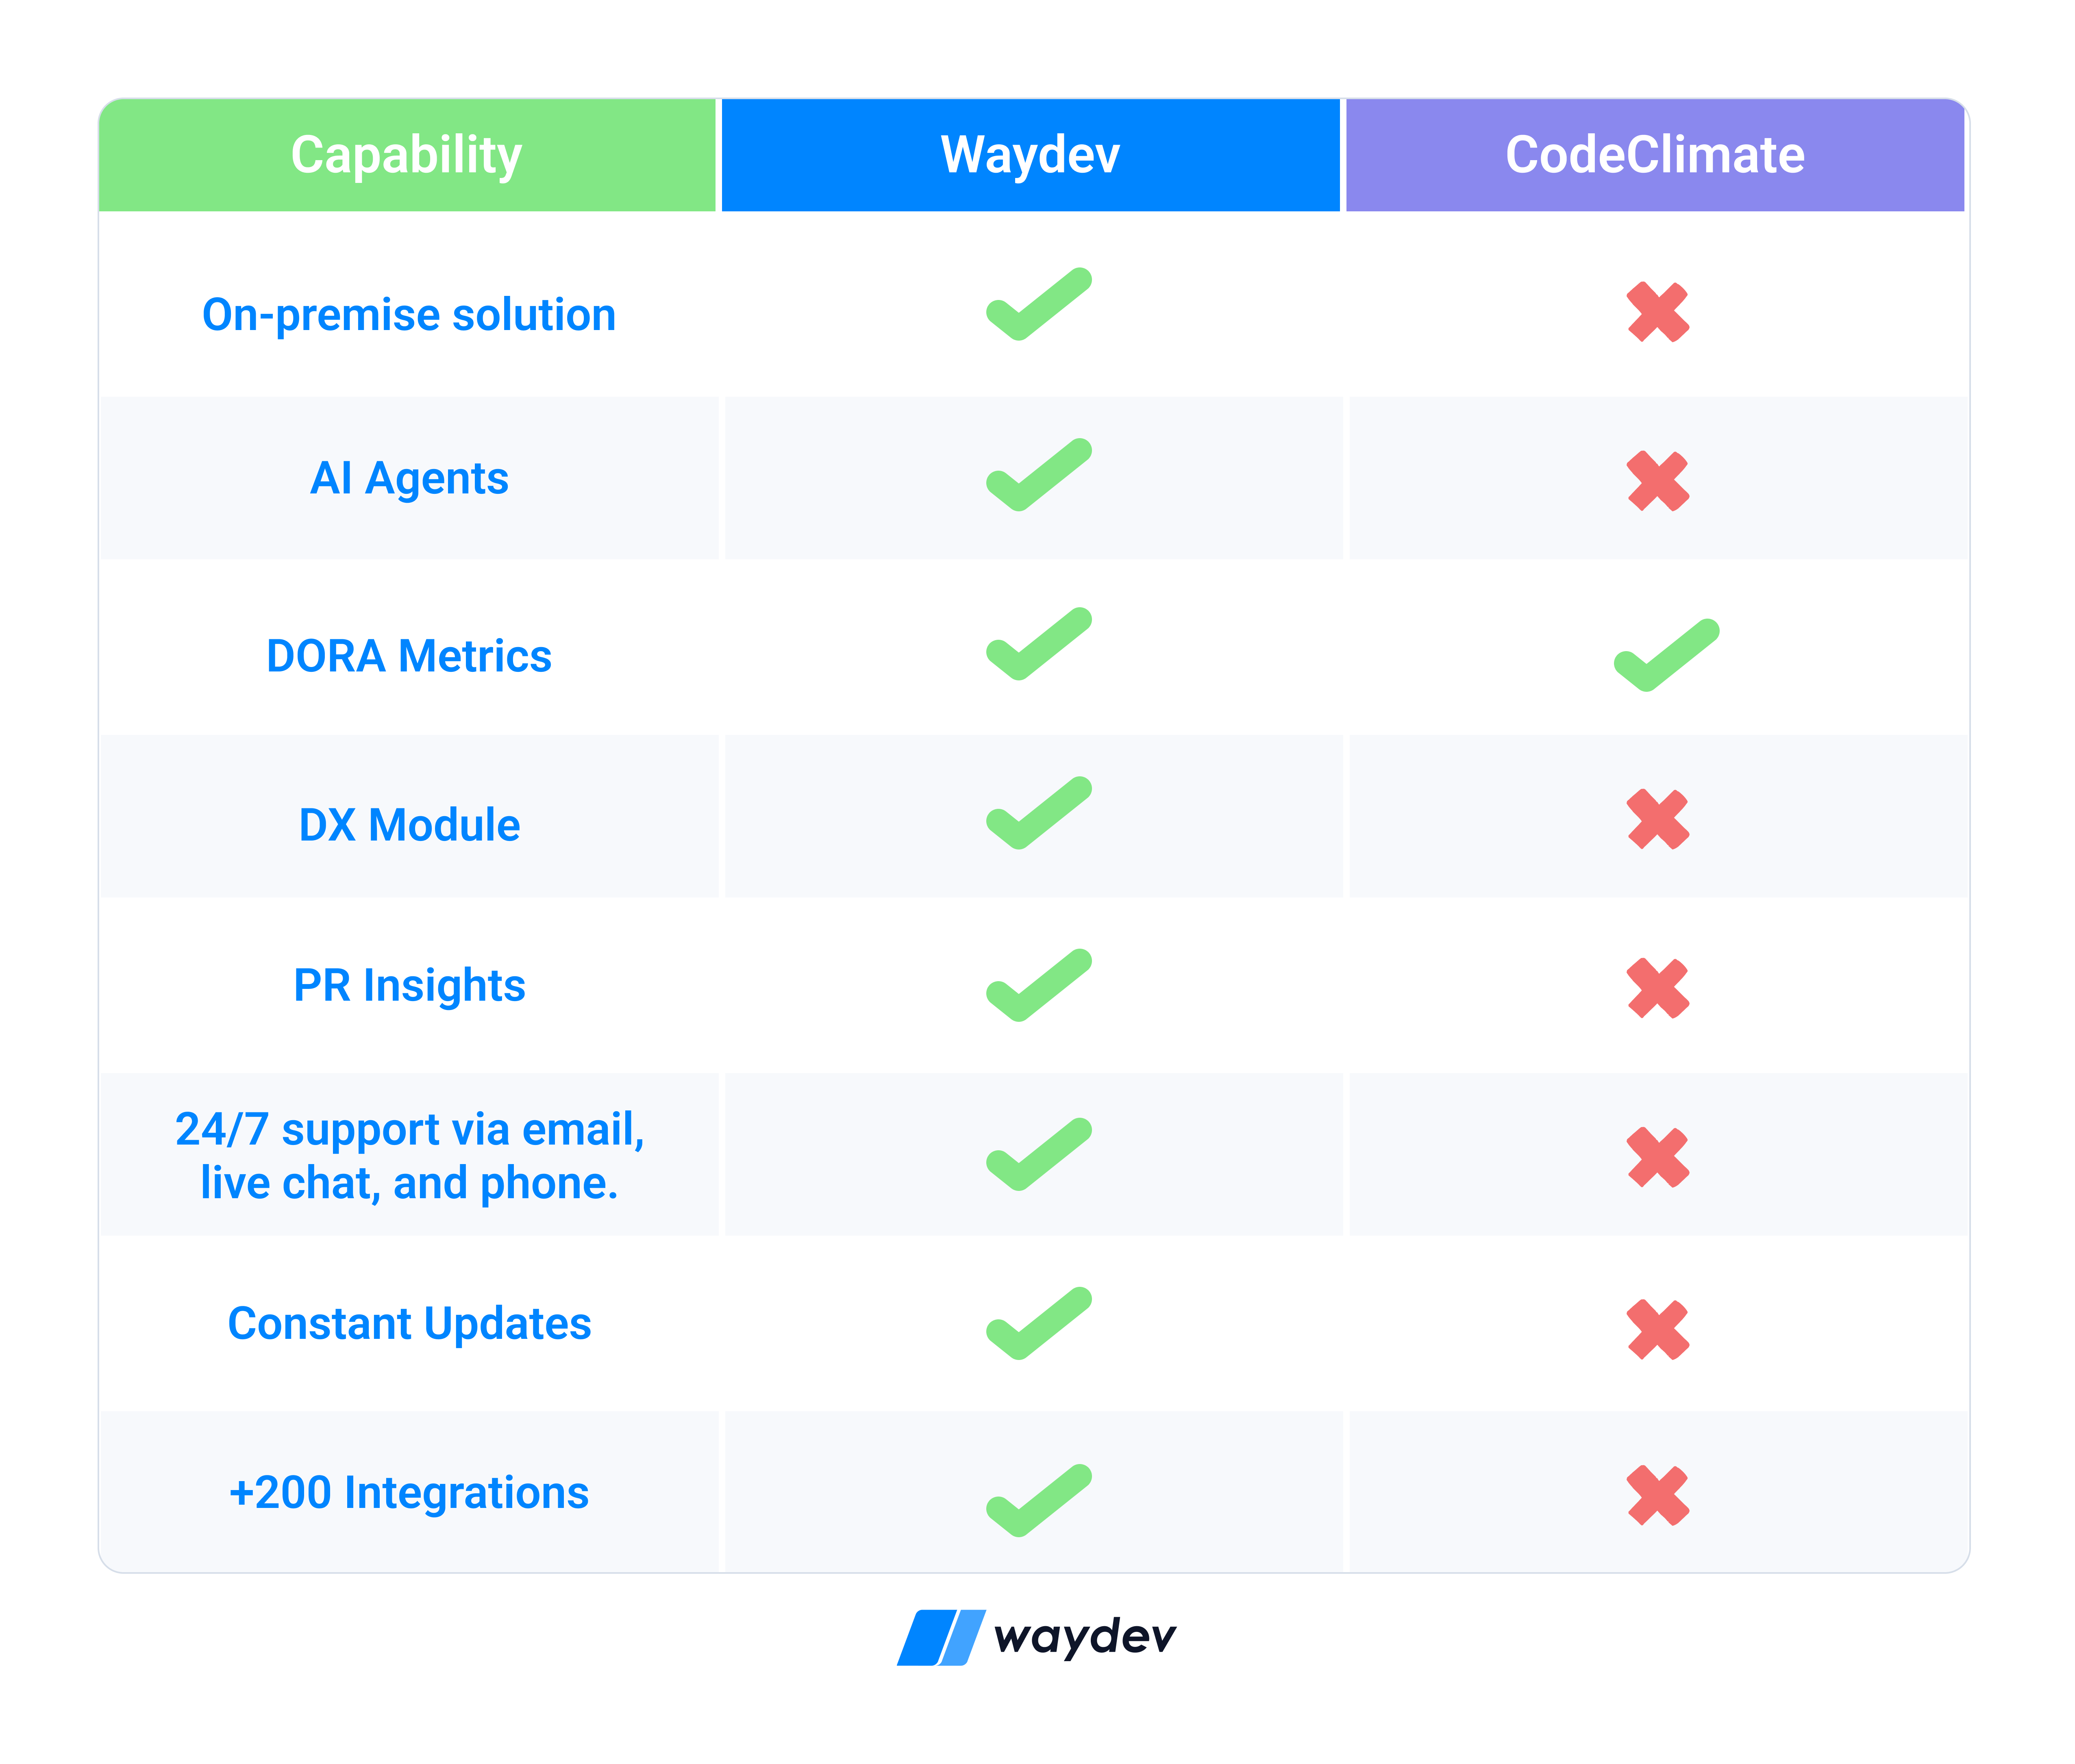2075x1764 pixels.
Task: Click the On-premise solution label
Action: (x=409, y=315)
